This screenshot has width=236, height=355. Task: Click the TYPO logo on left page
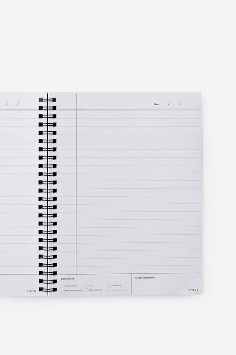(31, 291)
